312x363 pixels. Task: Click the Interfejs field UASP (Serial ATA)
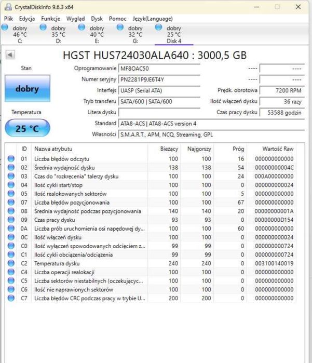tap(159, 90)
